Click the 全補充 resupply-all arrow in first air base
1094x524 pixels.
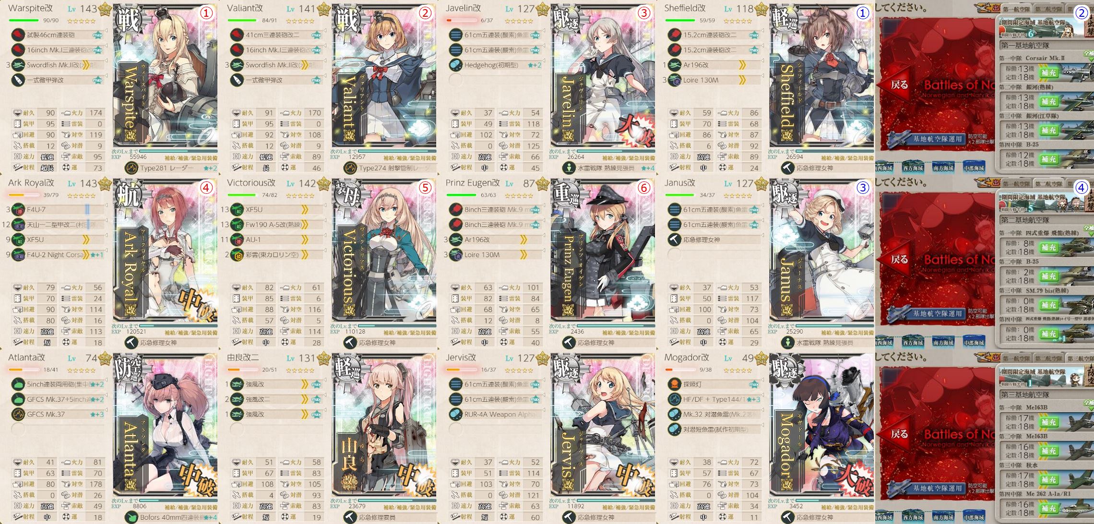pos(1088,55)
